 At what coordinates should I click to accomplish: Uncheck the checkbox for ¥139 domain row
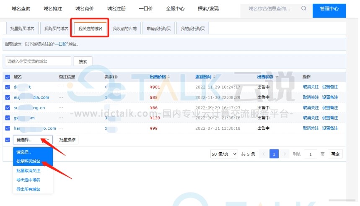coord(8,118)
